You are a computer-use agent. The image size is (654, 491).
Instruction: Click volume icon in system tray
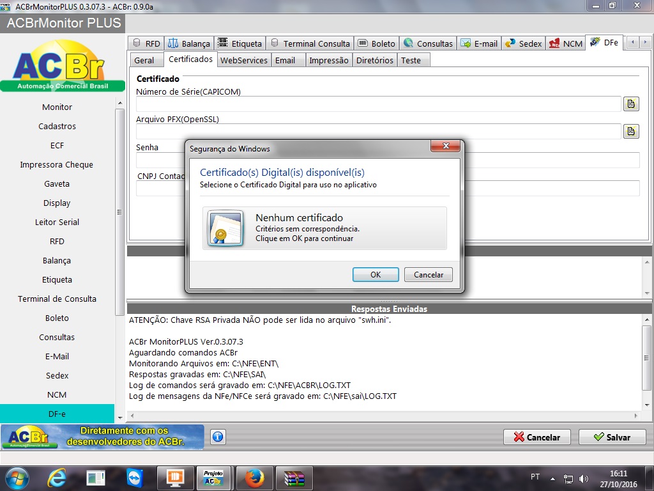[584, 478]
